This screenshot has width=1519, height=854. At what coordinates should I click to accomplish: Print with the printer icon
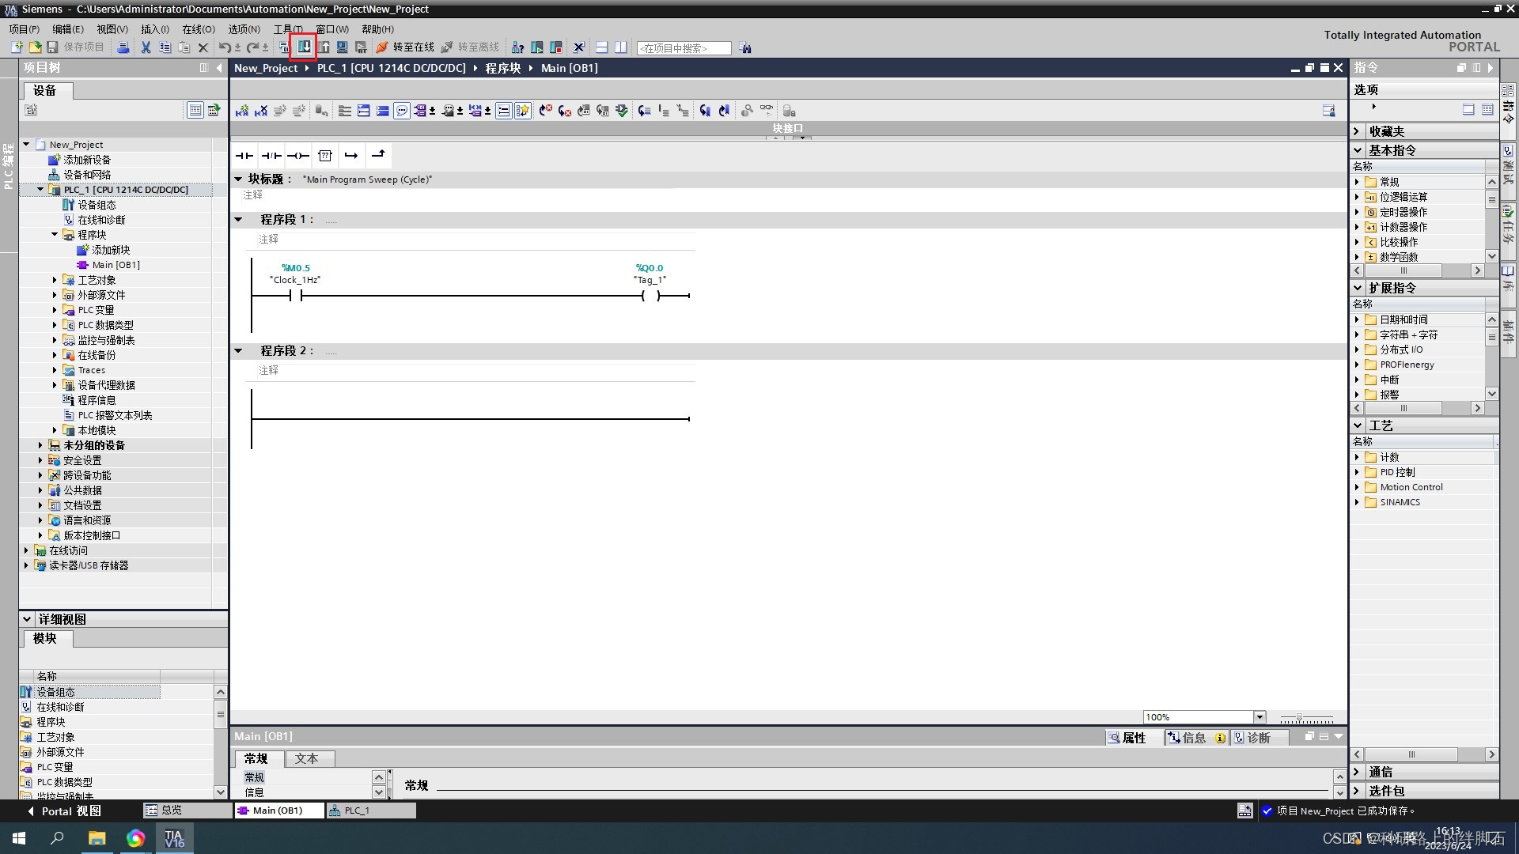[x=123, y=47]
